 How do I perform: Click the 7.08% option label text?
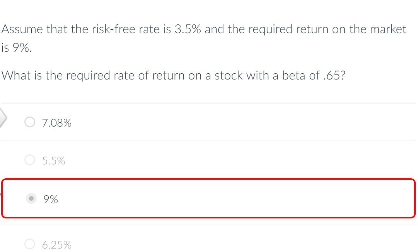coord(57,123)
